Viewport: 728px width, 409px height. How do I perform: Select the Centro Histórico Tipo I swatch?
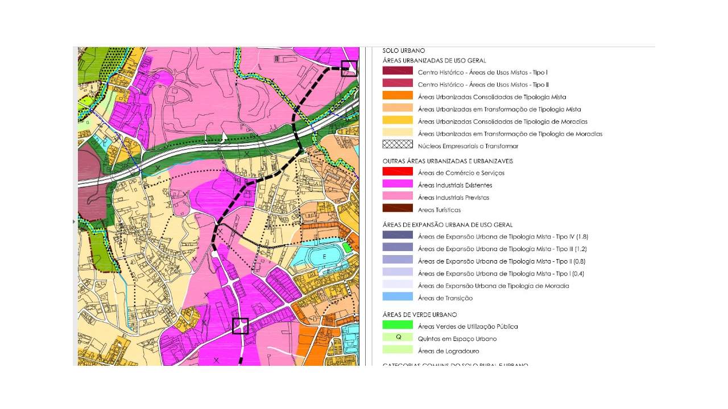(398, 72)
